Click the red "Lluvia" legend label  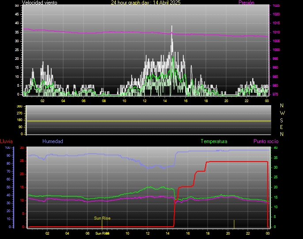6,141
